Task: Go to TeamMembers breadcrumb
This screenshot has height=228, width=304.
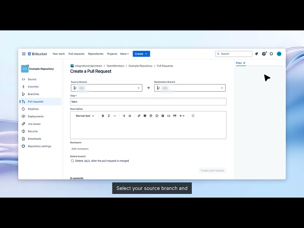Action: (x=115, y=66)
